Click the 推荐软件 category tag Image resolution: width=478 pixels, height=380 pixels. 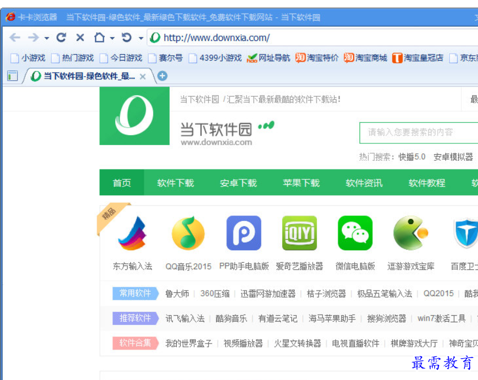click(x=136, y=318)
